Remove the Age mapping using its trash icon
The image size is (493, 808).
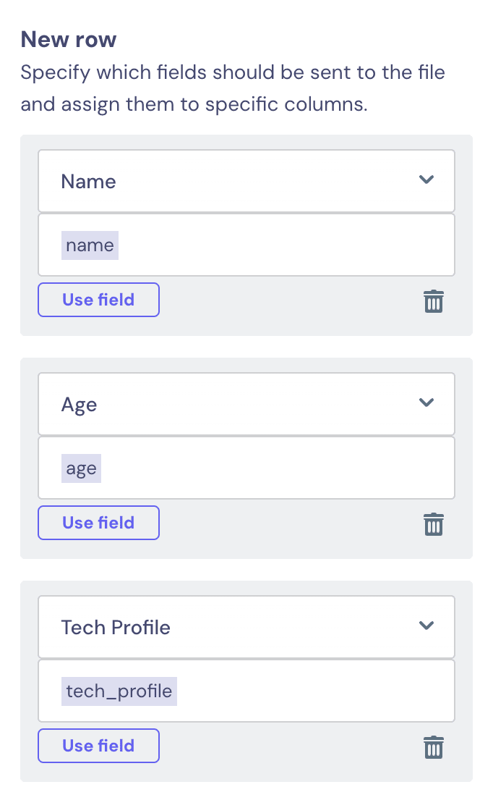433,524
